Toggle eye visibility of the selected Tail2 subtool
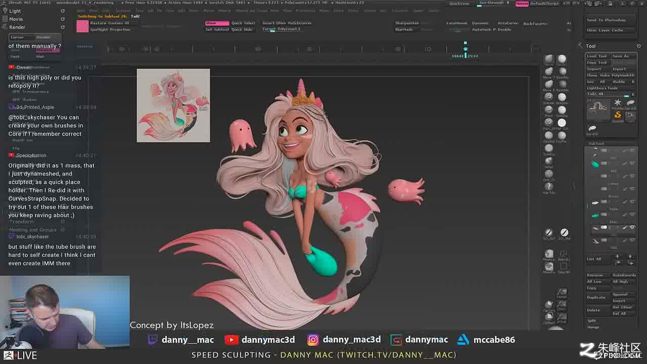The image size is (647, 364). (x=632, y=227)
